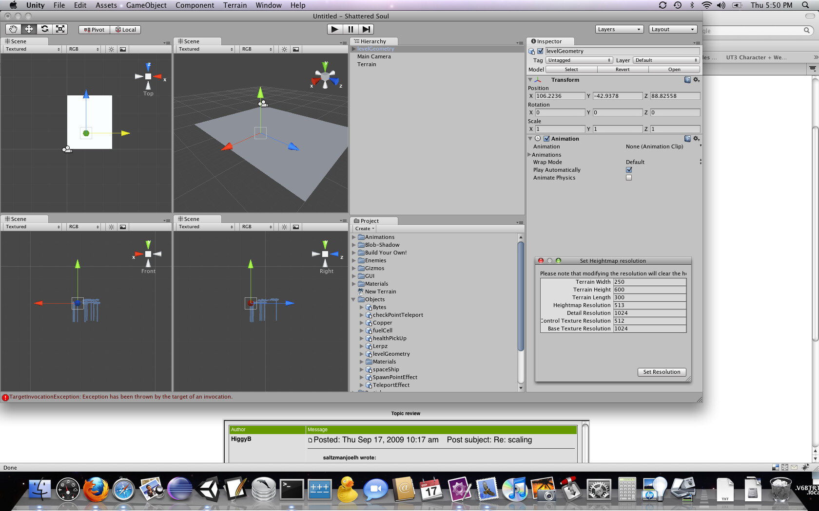This screenshot has width=819, height=511.
Task: Open the Layers dropdown
Action: click(620, 29)
